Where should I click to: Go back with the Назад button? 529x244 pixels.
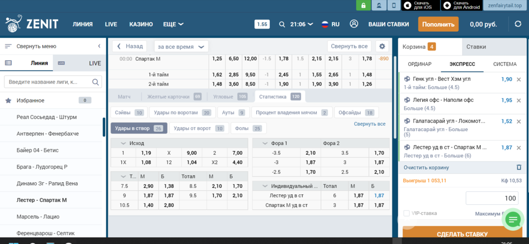[x=130, y=46]
